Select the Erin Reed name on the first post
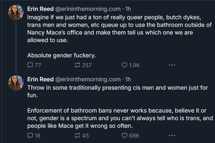Viewport: 215px width, 143px height. [x=40, y=9]
